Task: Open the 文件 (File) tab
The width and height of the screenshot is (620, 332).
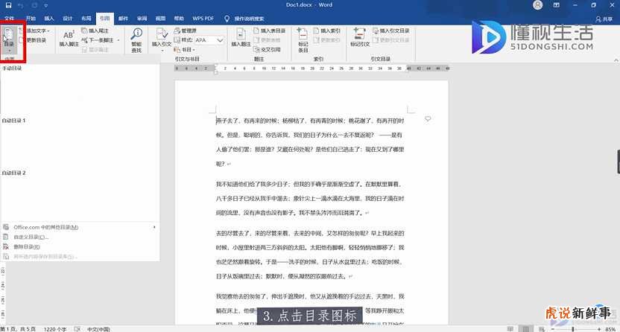Action: point(9,19)
